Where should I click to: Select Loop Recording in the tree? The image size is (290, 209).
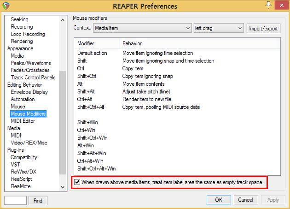[x=28, y=34]
